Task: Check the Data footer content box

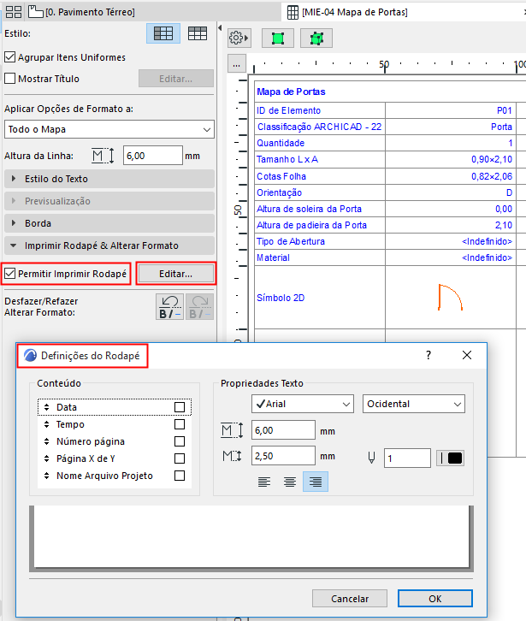Action: coord(180,407)
